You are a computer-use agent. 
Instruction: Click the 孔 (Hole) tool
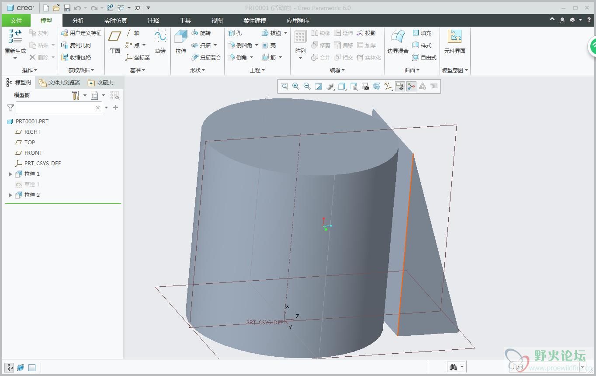(x=235, y=33)
